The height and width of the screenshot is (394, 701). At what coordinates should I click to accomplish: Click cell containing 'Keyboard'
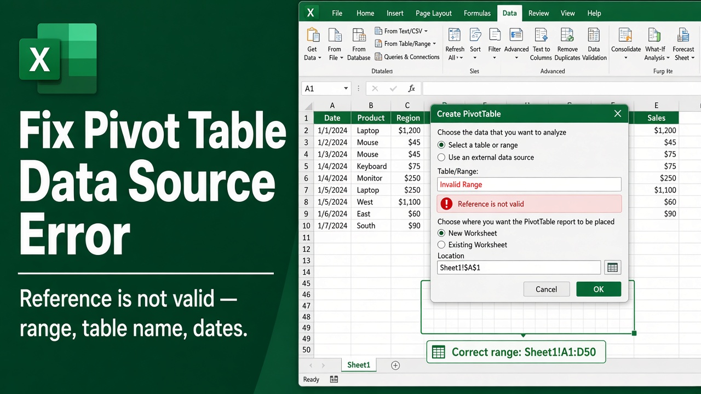pos(371,166)
